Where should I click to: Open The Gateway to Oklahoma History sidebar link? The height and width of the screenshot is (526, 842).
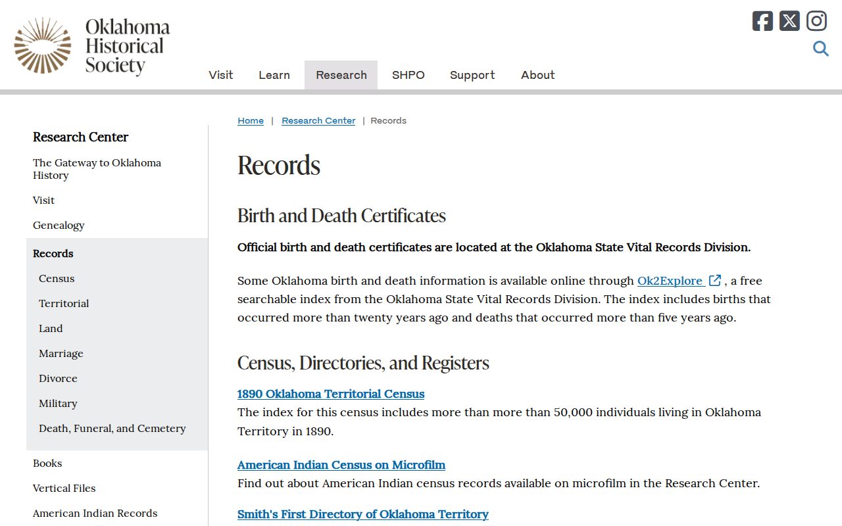click(97, 169)
